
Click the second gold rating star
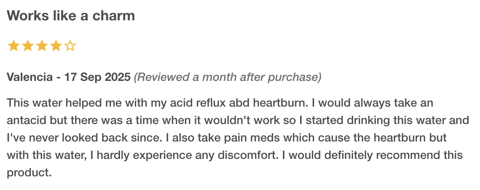[x=27, y=46]
